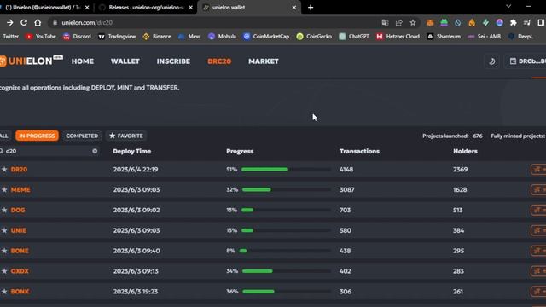Open the Tradingview bookmark
546x307 pixels.
pyautogui.click(x=117, y=36)
